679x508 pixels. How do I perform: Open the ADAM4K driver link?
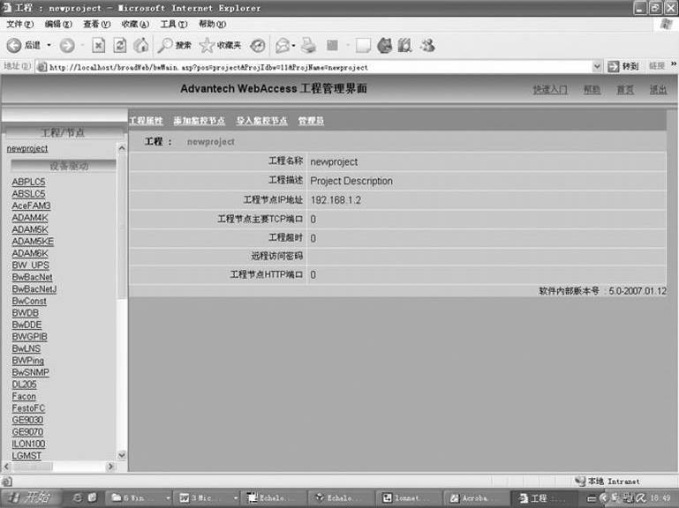pos(30,218)
